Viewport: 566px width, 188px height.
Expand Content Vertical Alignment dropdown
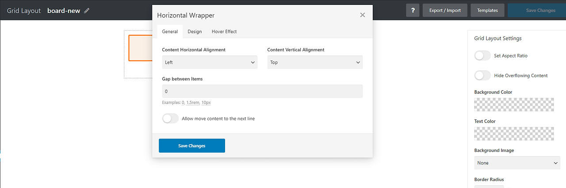315,62
